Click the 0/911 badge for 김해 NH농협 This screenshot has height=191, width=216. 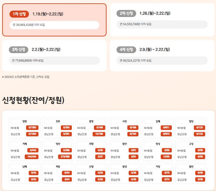166,128
